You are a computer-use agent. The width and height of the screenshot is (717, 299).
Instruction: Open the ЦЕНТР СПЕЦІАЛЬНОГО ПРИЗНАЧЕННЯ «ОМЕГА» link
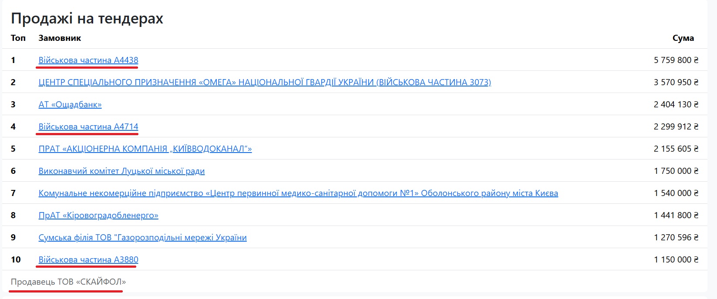click(265, 82)
